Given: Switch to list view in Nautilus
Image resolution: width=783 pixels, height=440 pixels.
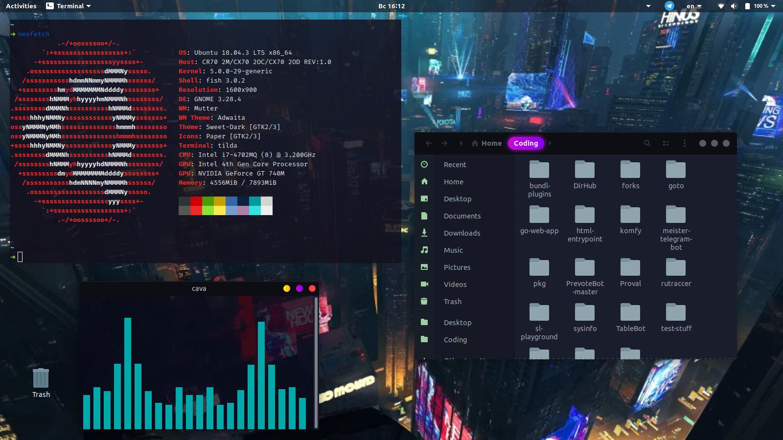Looking at the screenshot, I should (x=666, y=143).
